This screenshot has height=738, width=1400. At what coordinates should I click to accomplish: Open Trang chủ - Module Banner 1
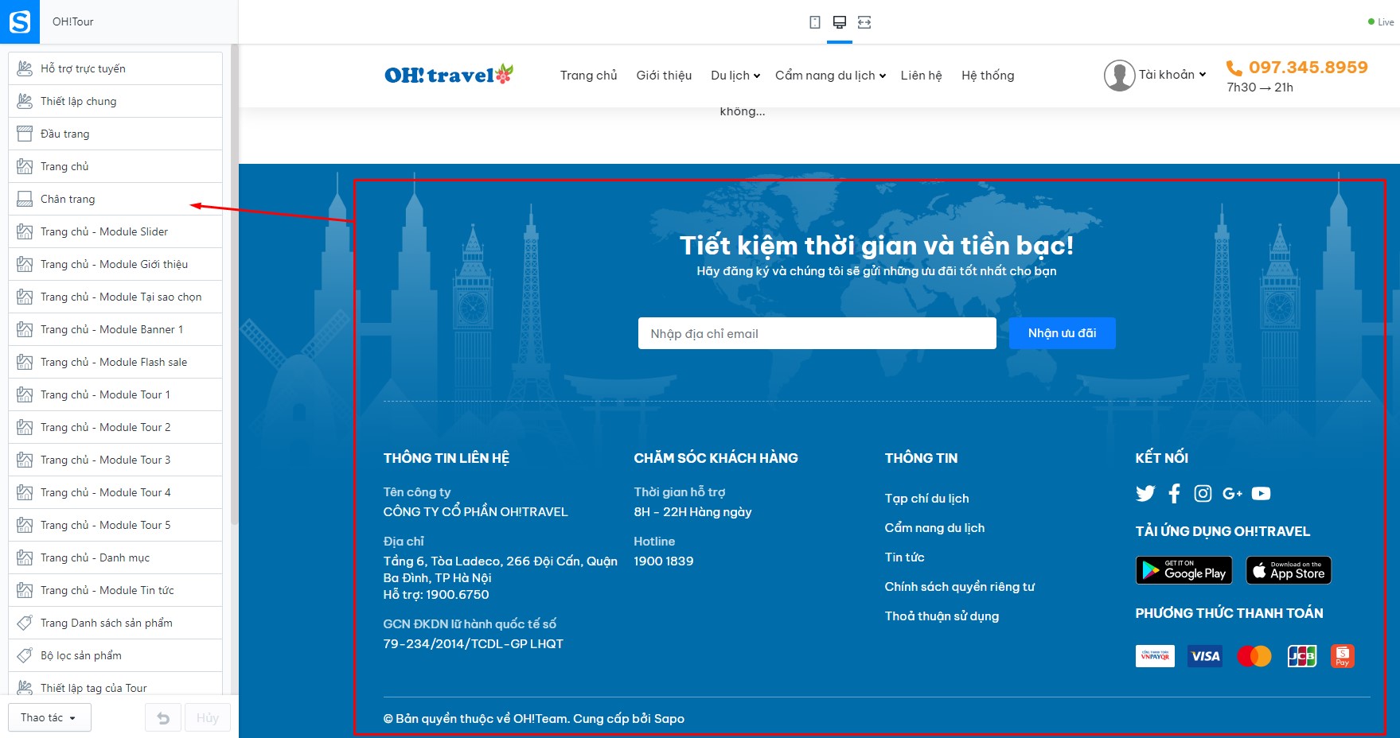pos(115,329)
